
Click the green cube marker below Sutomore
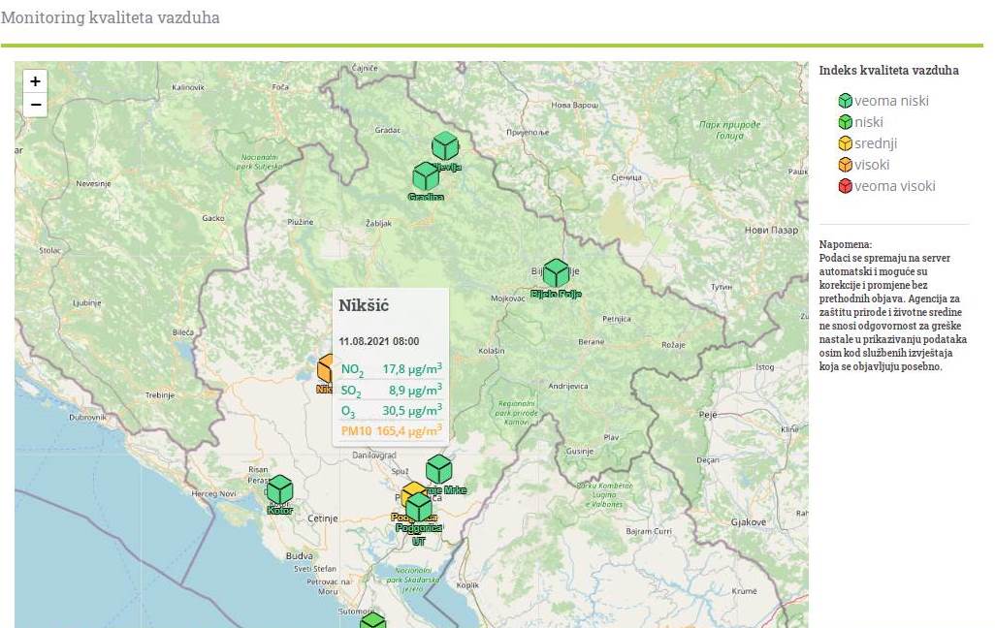coord(373,620)
